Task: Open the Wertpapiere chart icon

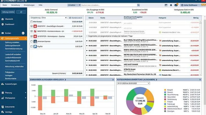Action: tap(2, 98)
